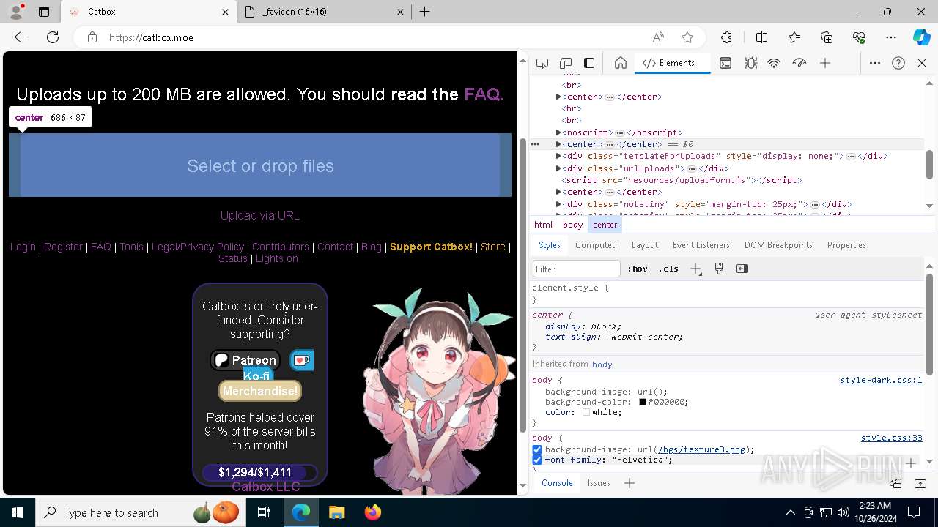
Task: Click the Support Catbox! link
Action: tap(431, 247)
